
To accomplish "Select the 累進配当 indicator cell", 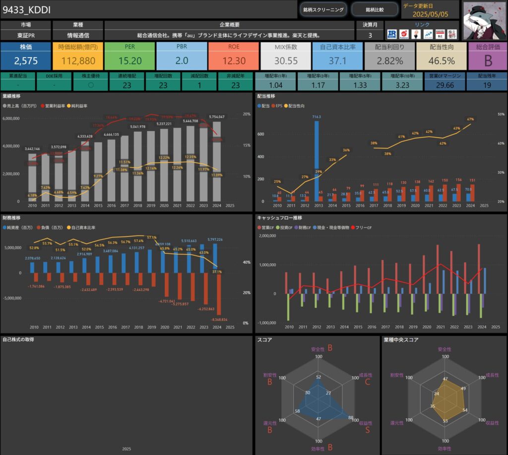I will pyautogui.click(x=18, y=82).
